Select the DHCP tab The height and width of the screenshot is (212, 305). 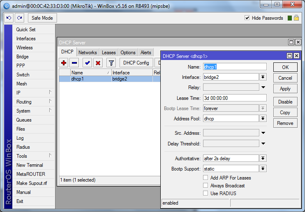pos(67,52)
